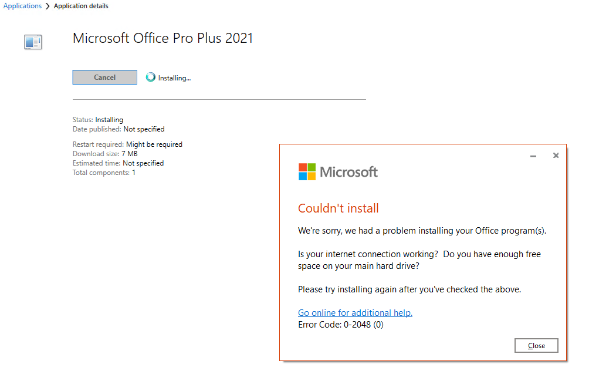This screenshot has height=391, width=616.
Task: Click the Microsoft logo in the error dialog
Action: [x=338, y=171]
